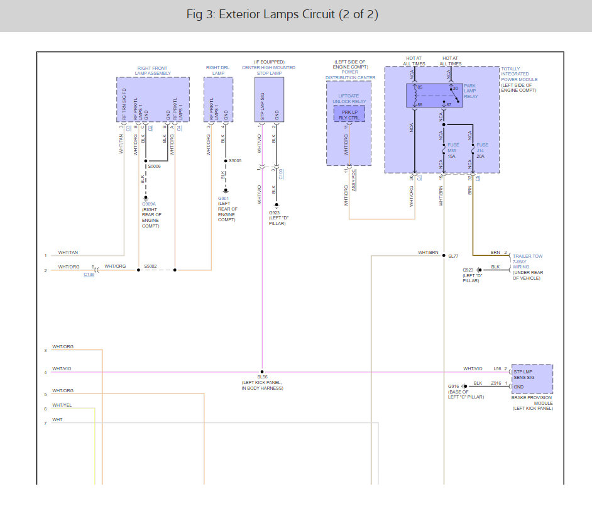The width and height of the screenshot is (592, 506).
Task: Click the G916 ground symbol
Action: pos(463,386)
